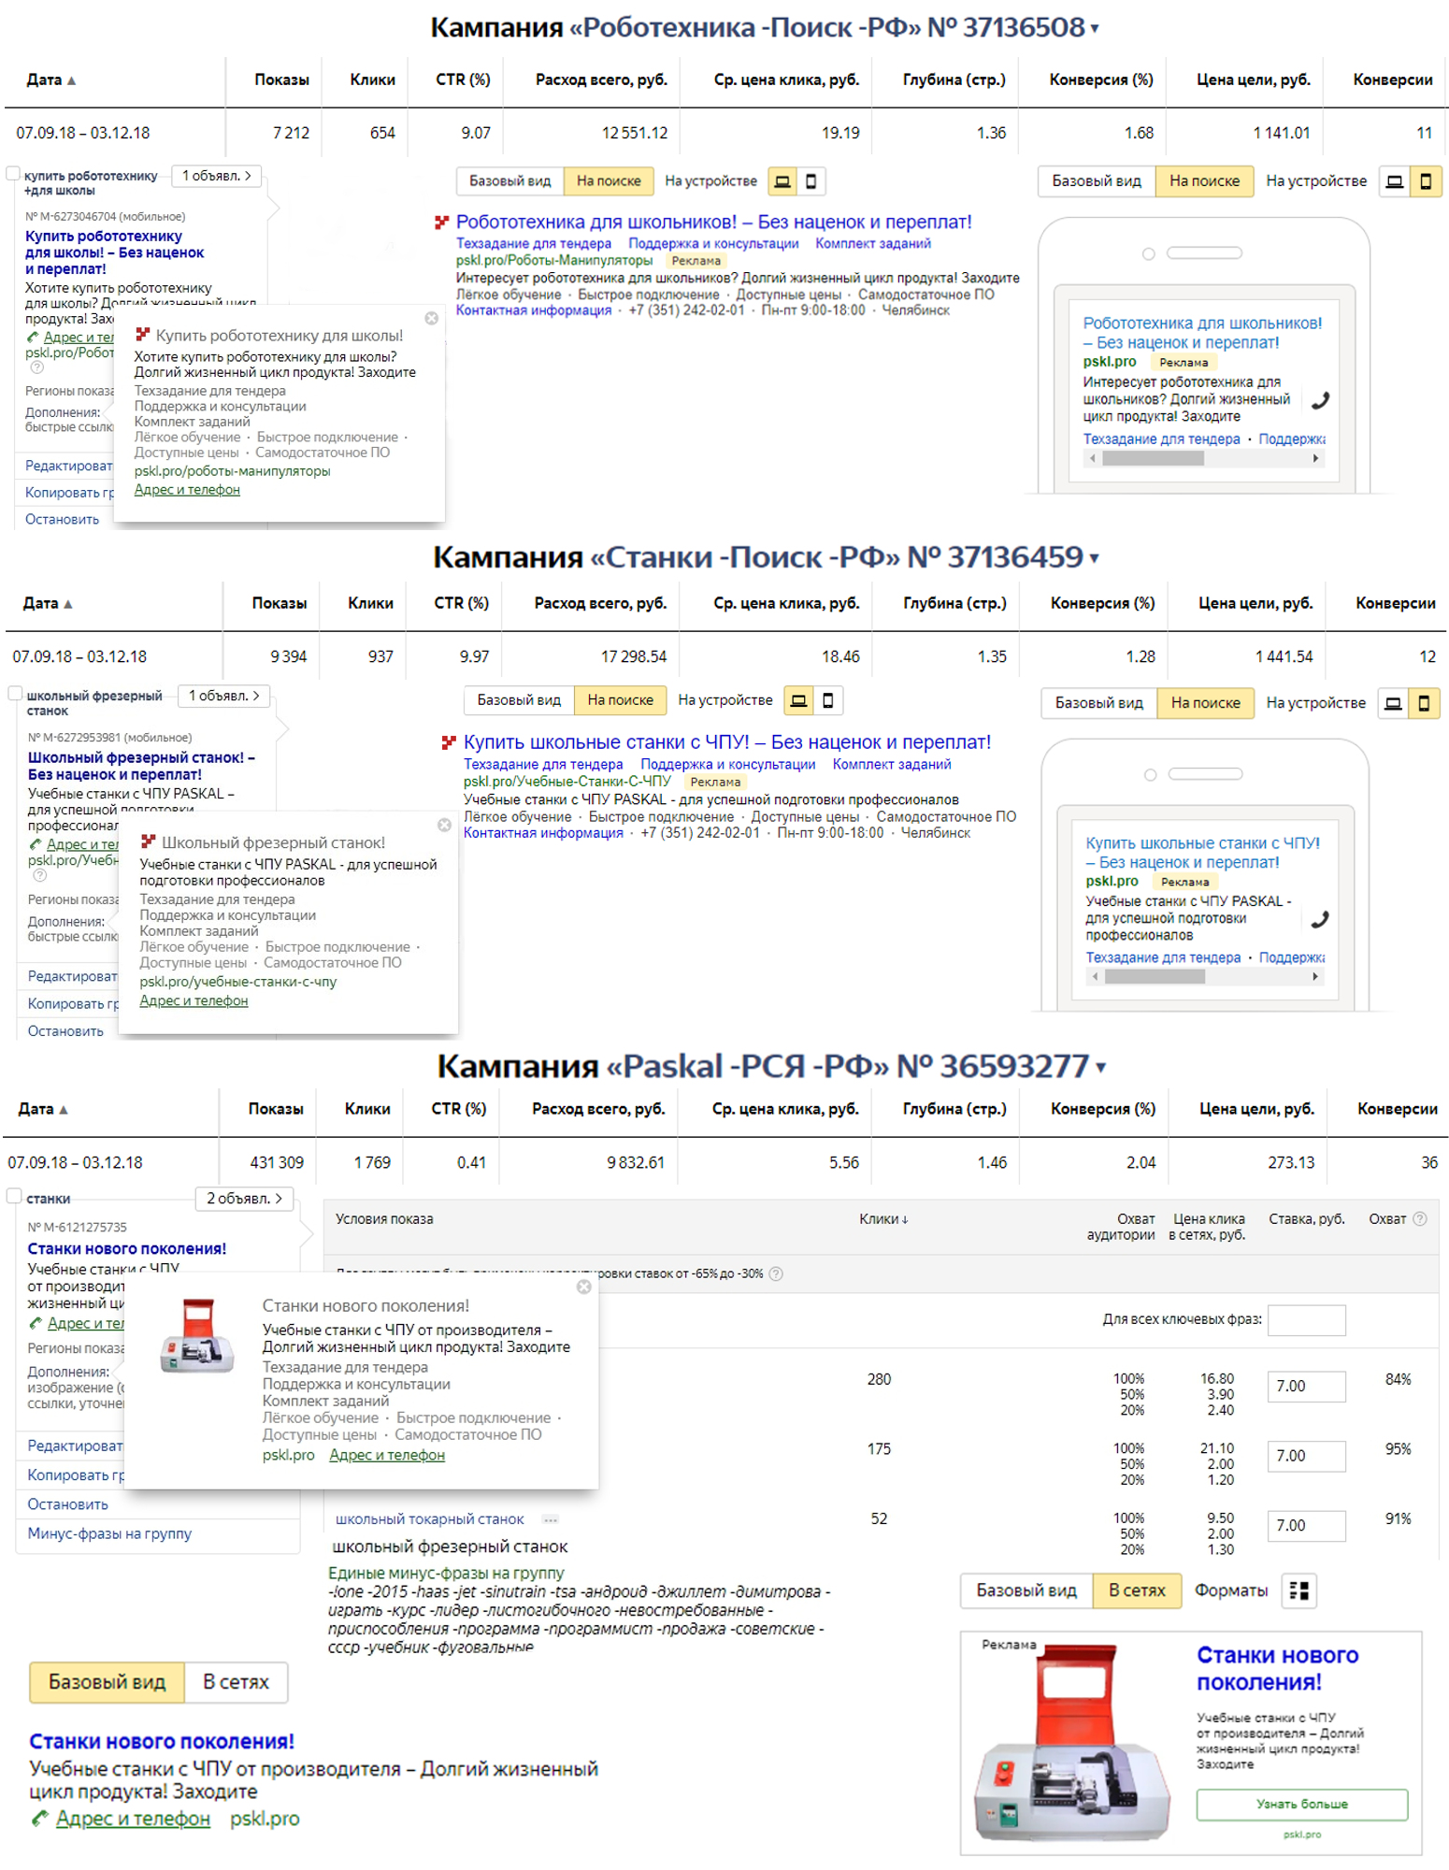Click help icon beside last Охват column
Screen dimensions: 1449x1870
[x=1420, y=1219]
